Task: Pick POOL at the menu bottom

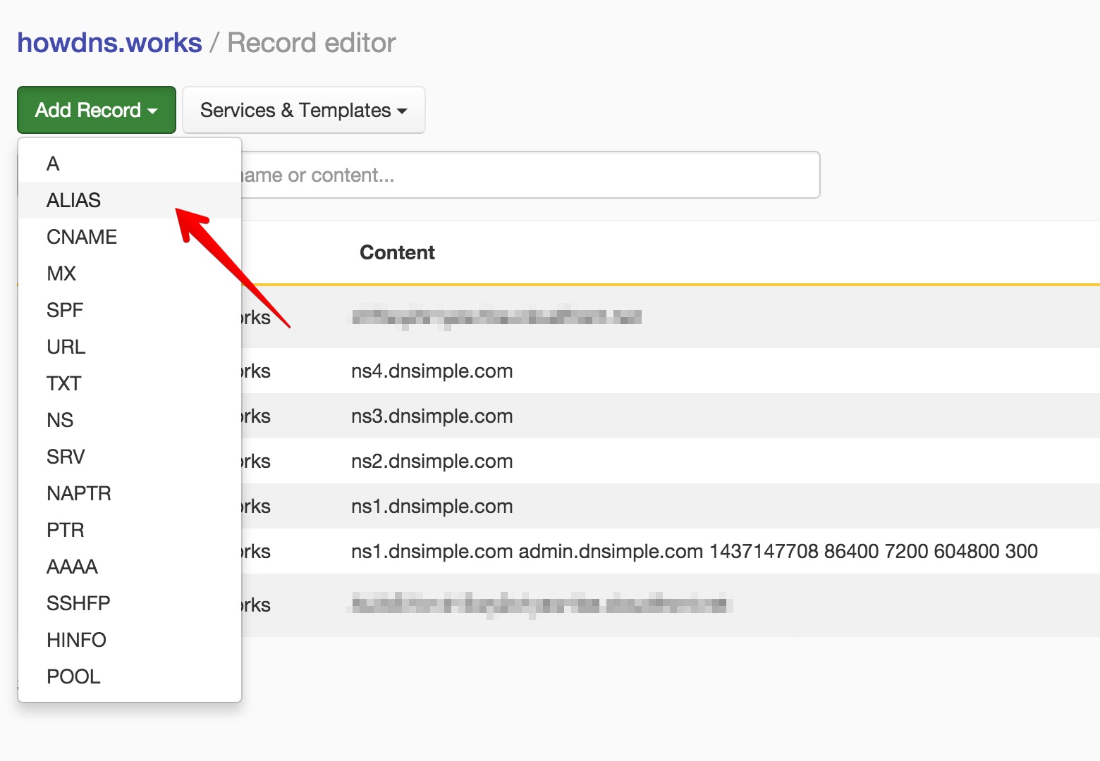Action: click(x=73, y=676)
